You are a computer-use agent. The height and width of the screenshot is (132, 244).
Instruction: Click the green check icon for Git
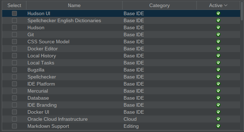tap(218, 34)
